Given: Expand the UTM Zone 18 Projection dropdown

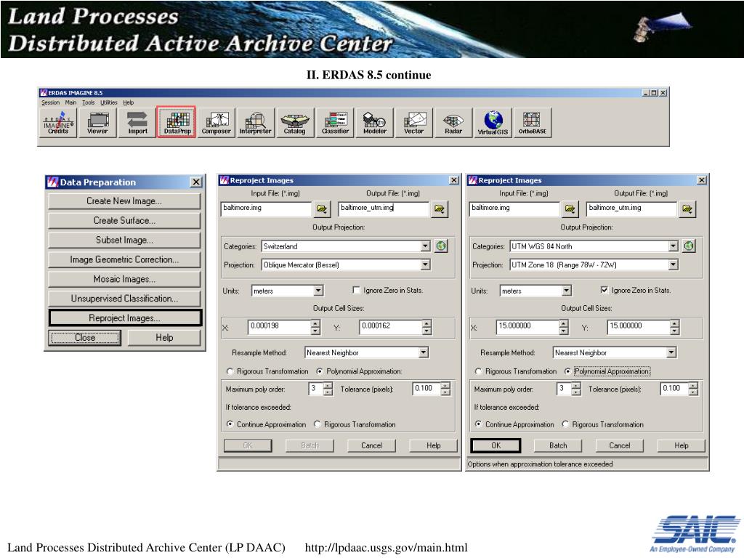Looking at the screenshot, I should [674, 264].
